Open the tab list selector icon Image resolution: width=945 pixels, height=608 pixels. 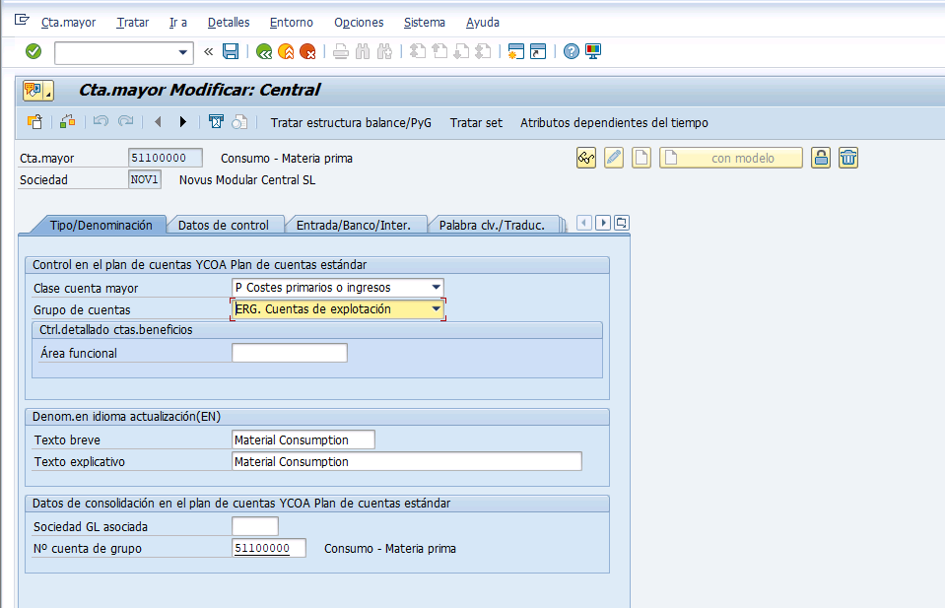pyautogui.click(x=622, y=223)
